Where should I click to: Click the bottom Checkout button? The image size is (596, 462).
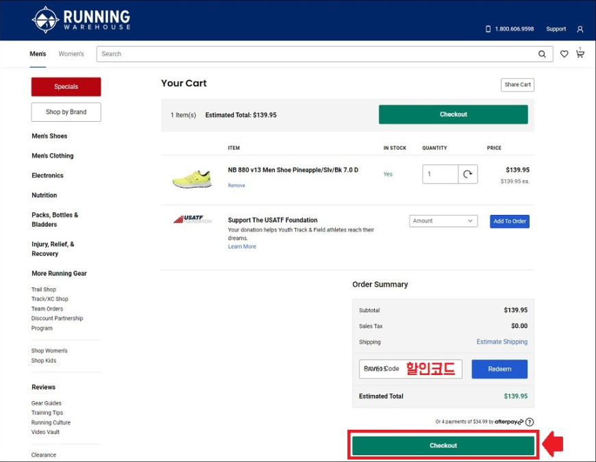point(443,446)
